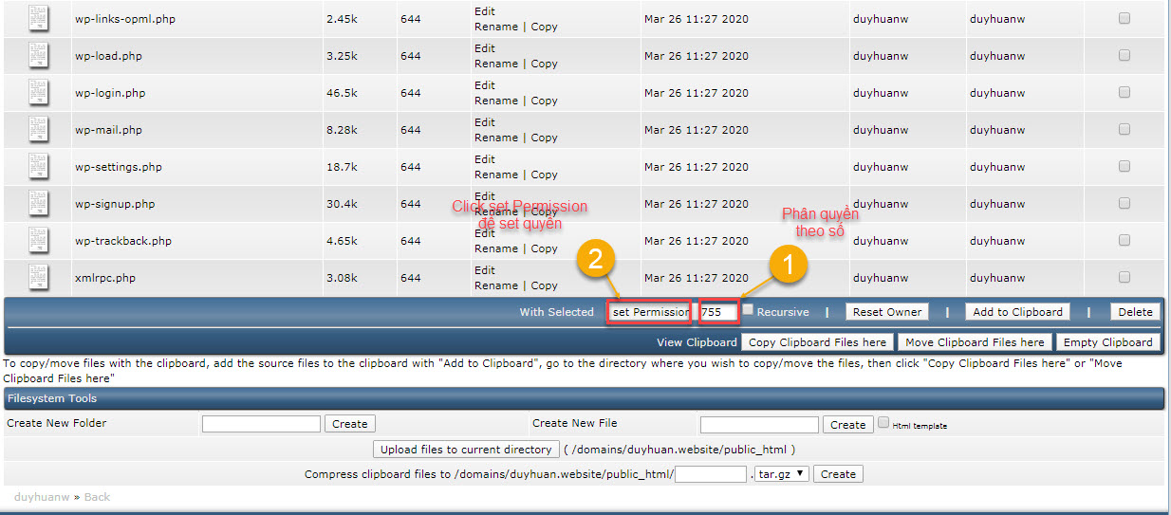Click the wp-settings.php file icon
Viewport: 1171px width, 515px height.
tap(38, 167)
